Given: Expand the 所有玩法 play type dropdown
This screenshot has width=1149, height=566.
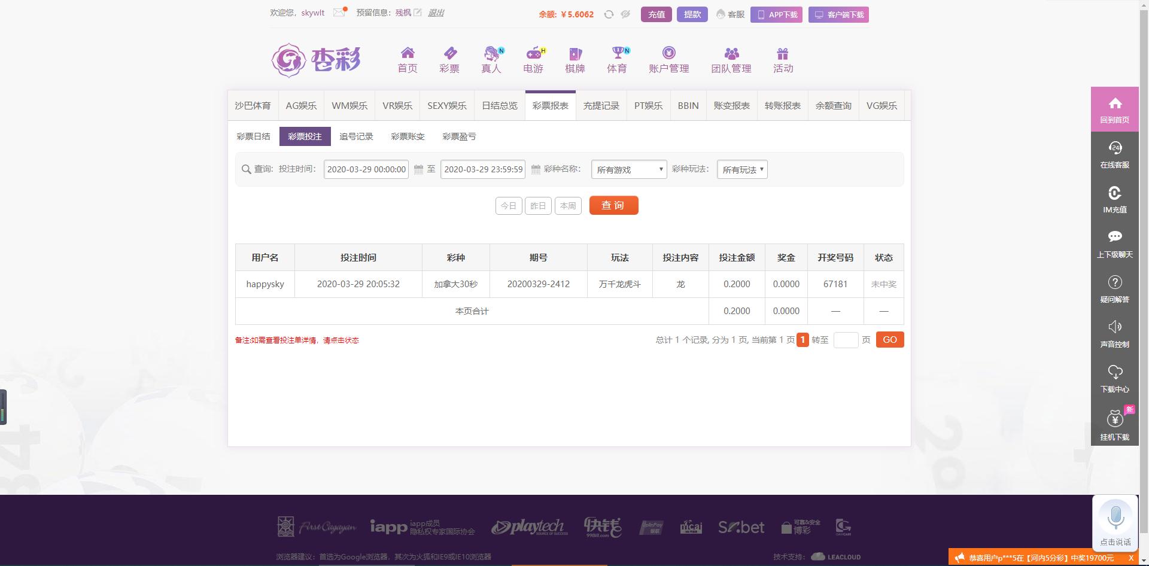Looking at the screenshot, I should tap(741, 170).
